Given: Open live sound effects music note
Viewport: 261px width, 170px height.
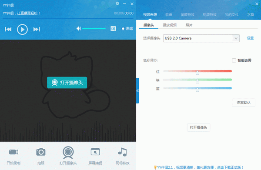Looking at the screenshot, I should tap(123, 152).
